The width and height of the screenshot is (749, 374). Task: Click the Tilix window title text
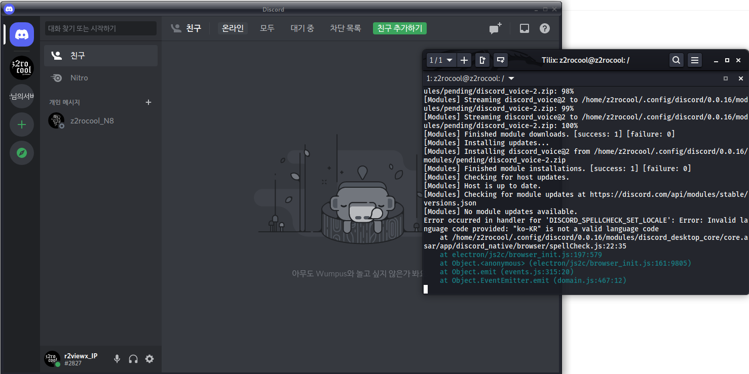tap(585, 60)
